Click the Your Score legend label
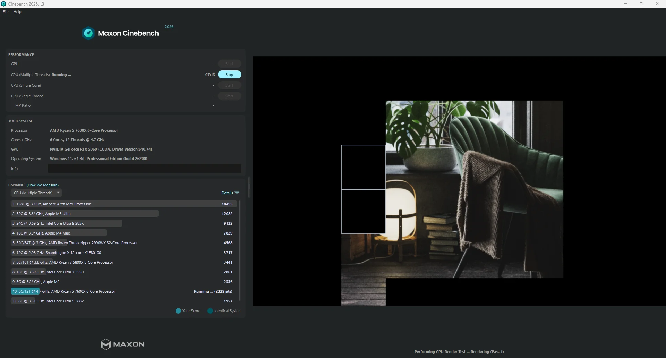 pos(191,311)
